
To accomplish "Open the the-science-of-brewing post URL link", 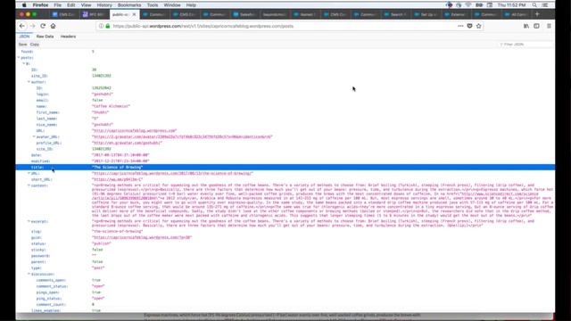I will (x=172, y=173).
